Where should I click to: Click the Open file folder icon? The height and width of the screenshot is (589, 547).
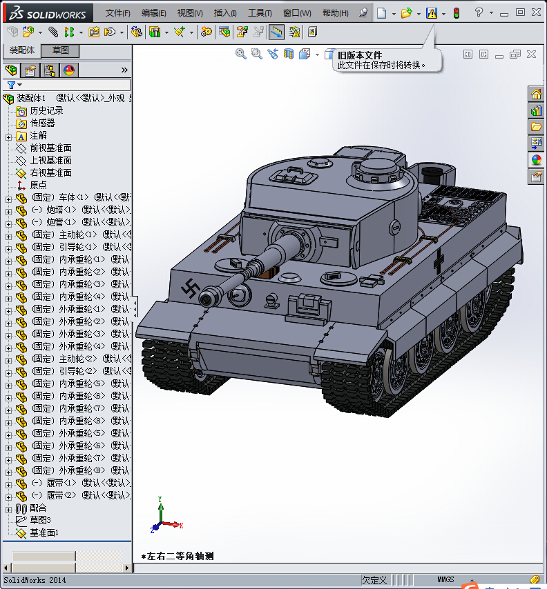[x=406, y=13]
